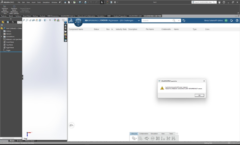Run Tolerance Based Machining
The image size is (240, 145).
tap(5, 10)
